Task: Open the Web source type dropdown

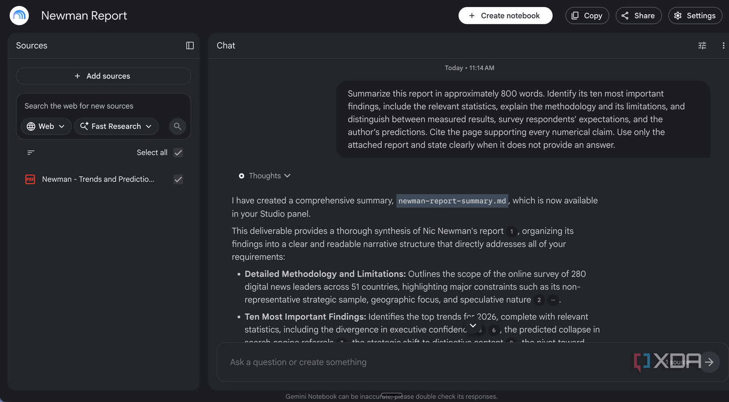Action: pos(46,126)
